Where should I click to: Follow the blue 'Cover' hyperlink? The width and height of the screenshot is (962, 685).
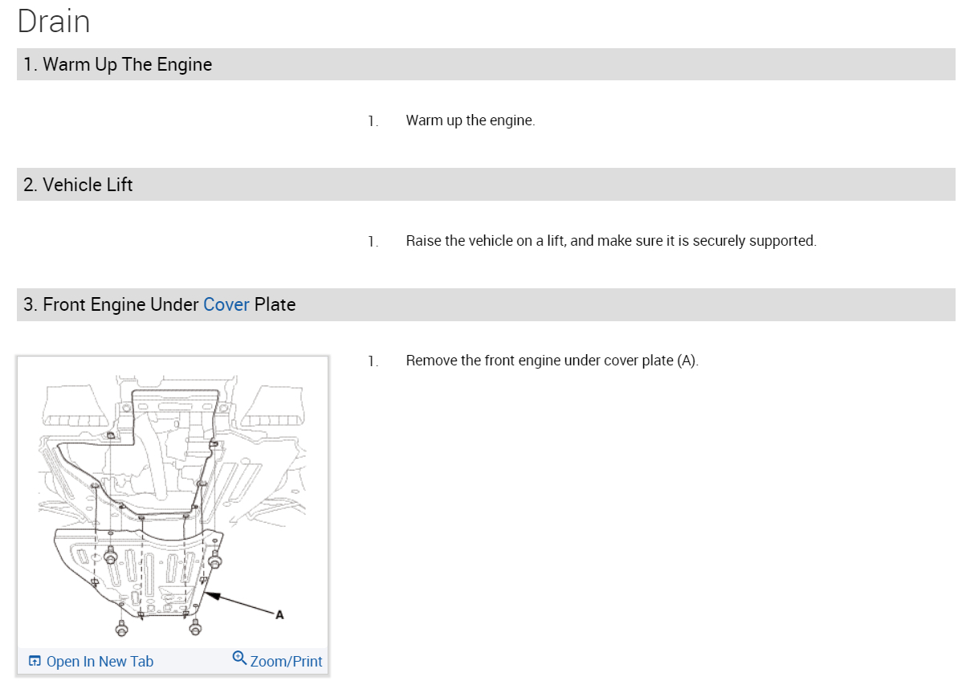tap(226, 304)
